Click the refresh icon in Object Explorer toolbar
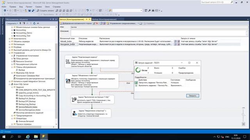This screenshot has width=250, height=140. pyautogui.click(x=34, y=23)
